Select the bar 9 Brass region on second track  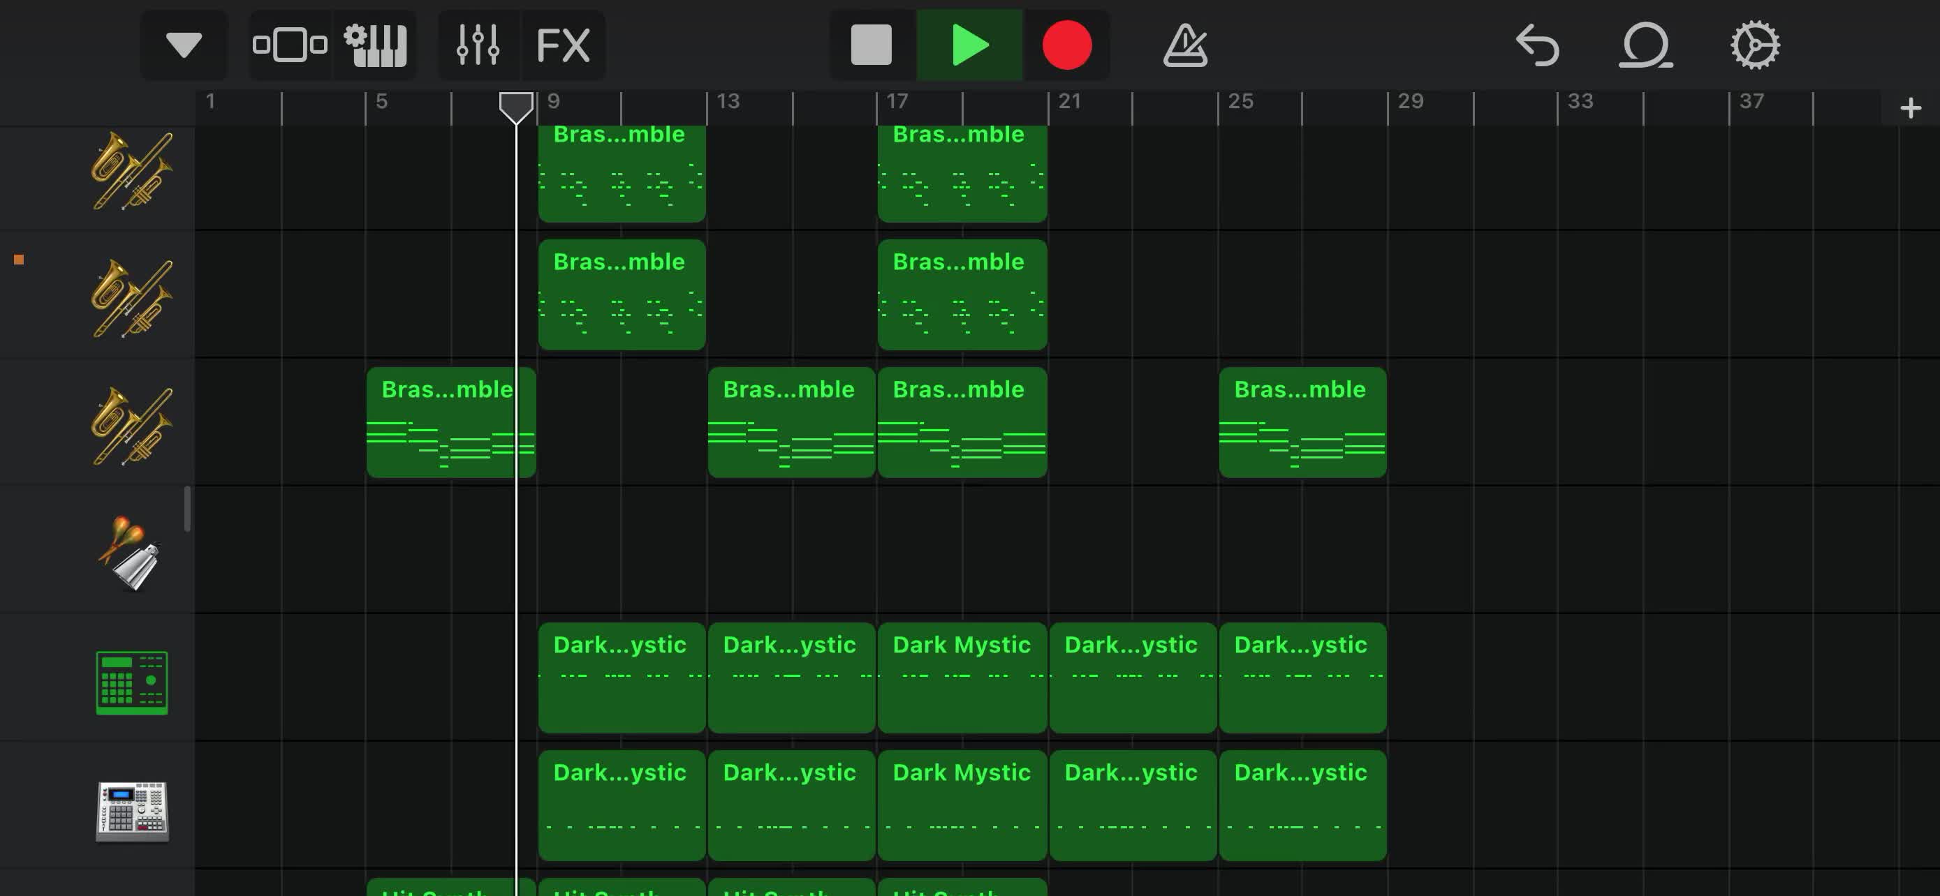click(622, 295)
